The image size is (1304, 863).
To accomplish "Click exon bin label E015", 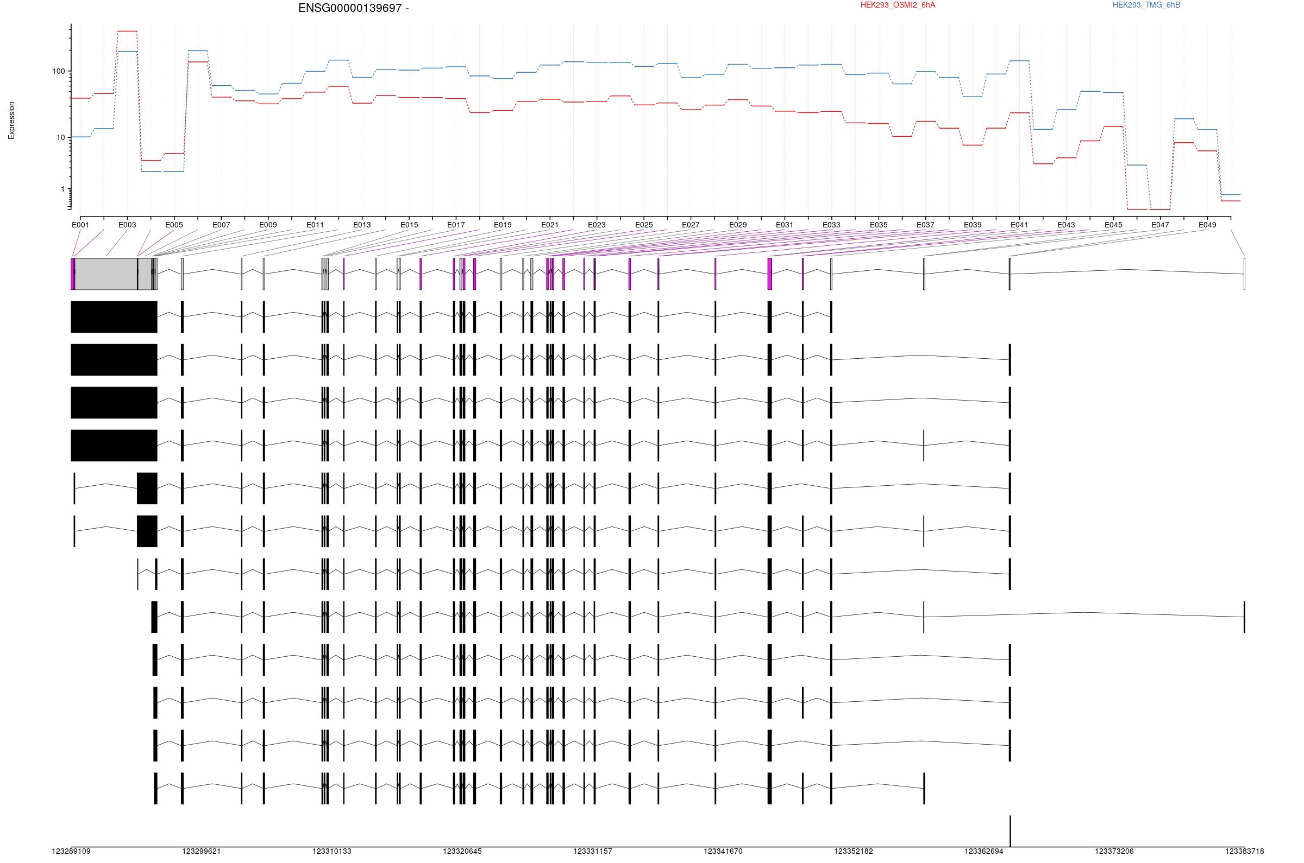I will point(409,225).
